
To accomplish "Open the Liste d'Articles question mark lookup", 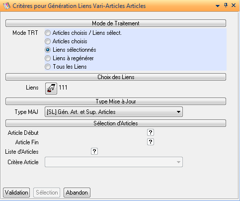I will [x=94, y=151].
